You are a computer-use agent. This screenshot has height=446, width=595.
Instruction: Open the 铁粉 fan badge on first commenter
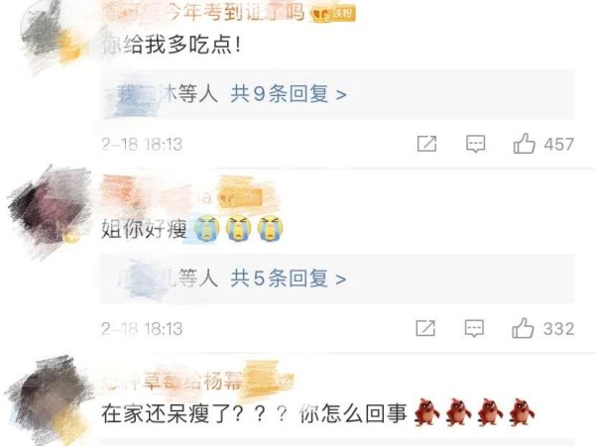tap(333, 15)
